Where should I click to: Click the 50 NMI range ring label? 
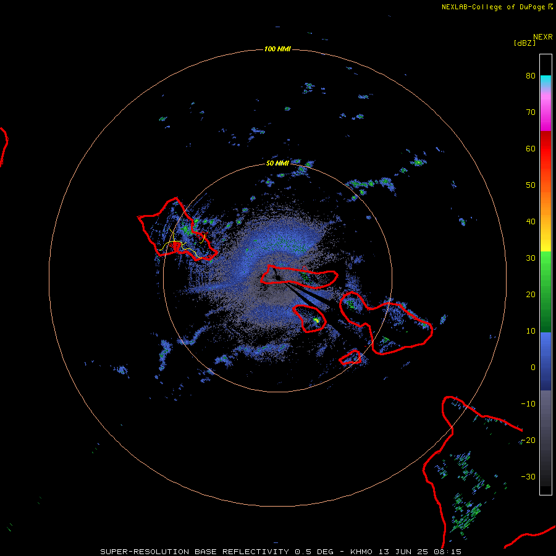coord(277,164)
